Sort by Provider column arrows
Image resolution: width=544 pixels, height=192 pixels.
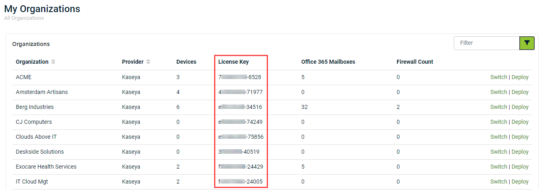[x=148, y=62]
